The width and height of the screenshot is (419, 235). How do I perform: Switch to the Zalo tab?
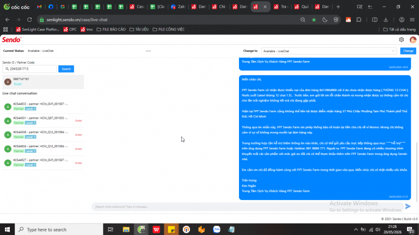[x=178, y=7]
